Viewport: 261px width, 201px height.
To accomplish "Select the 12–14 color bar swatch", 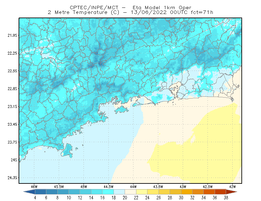I will [85, 192].
